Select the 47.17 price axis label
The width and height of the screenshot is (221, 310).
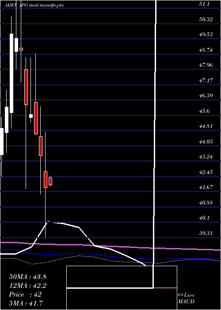(206, 81)
